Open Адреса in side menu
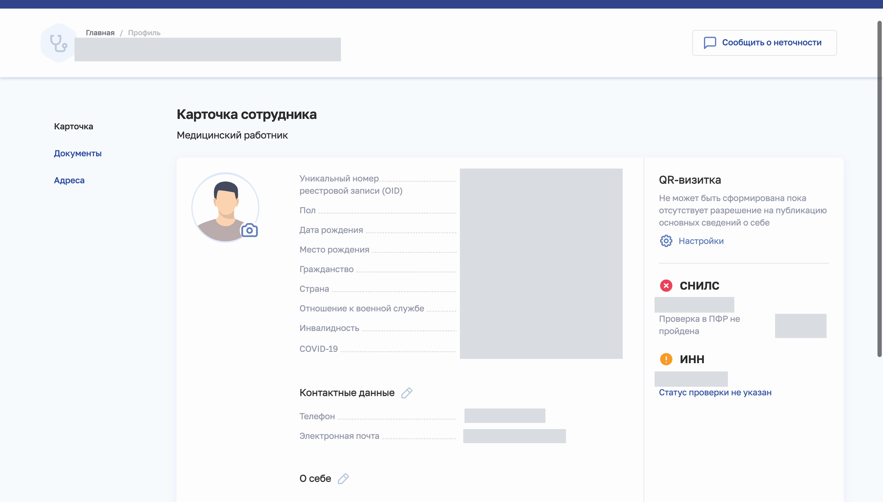 (x=69, y=180)
